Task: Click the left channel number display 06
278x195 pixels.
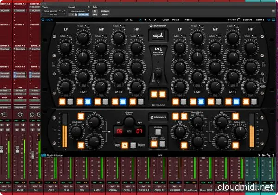Action: (x=119, y=131)
